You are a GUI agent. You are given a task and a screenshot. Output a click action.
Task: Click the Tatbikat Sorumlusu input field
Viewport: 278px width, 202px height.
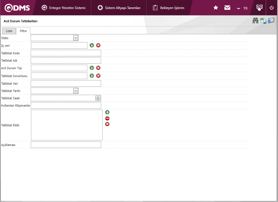[x=59, y=76]
